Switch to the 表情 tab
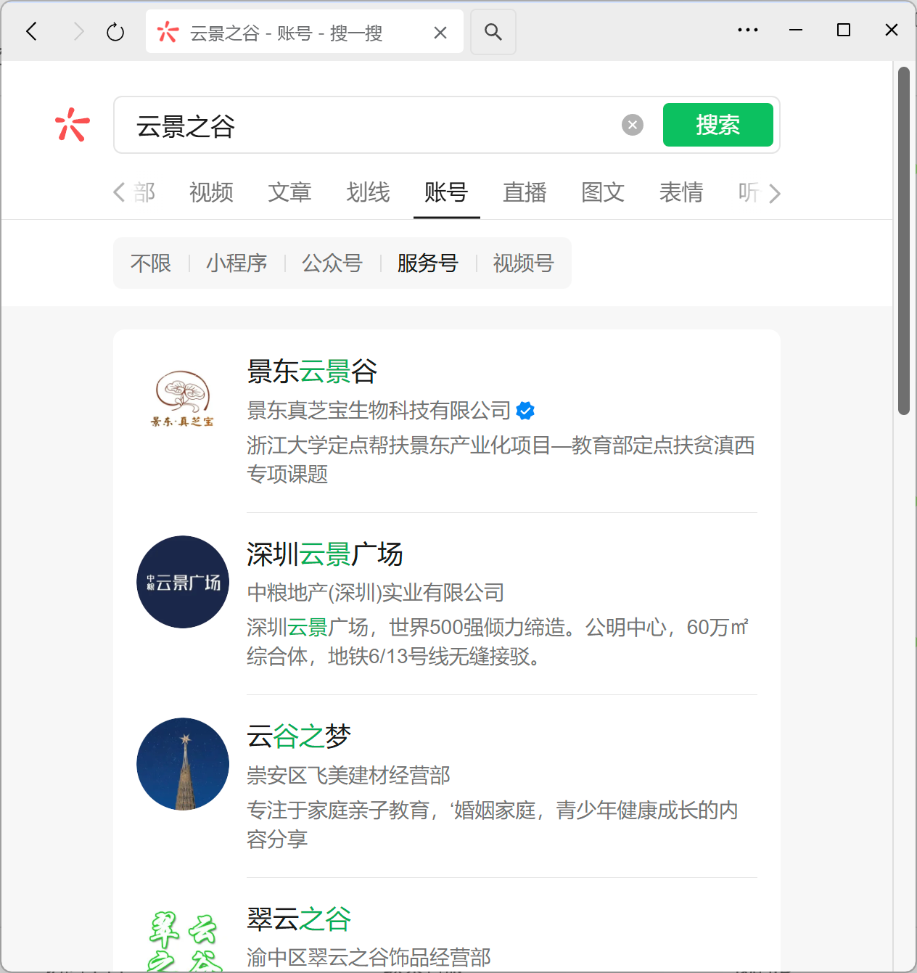 (681, 192)
